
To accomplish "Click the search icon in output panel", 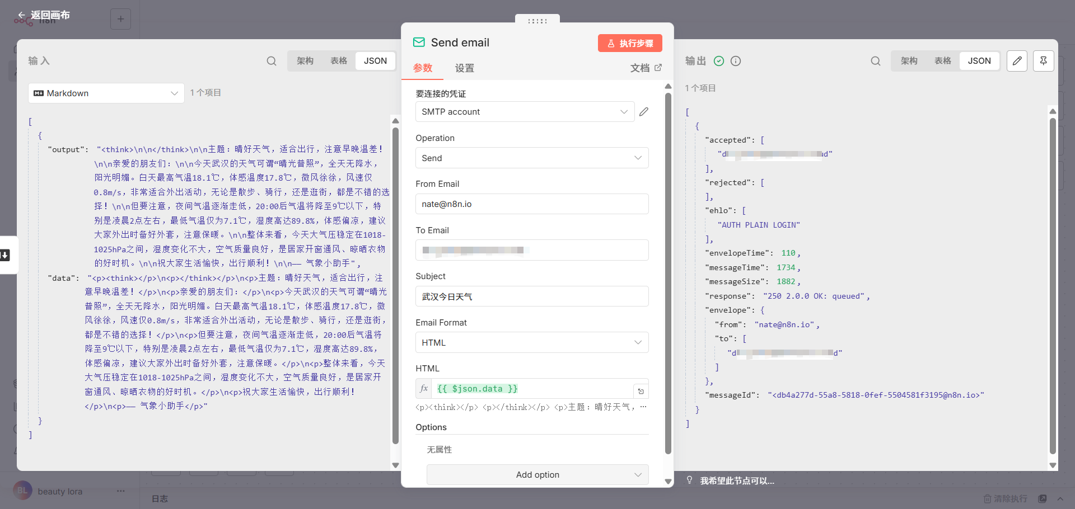I will [x=876, y=61].
